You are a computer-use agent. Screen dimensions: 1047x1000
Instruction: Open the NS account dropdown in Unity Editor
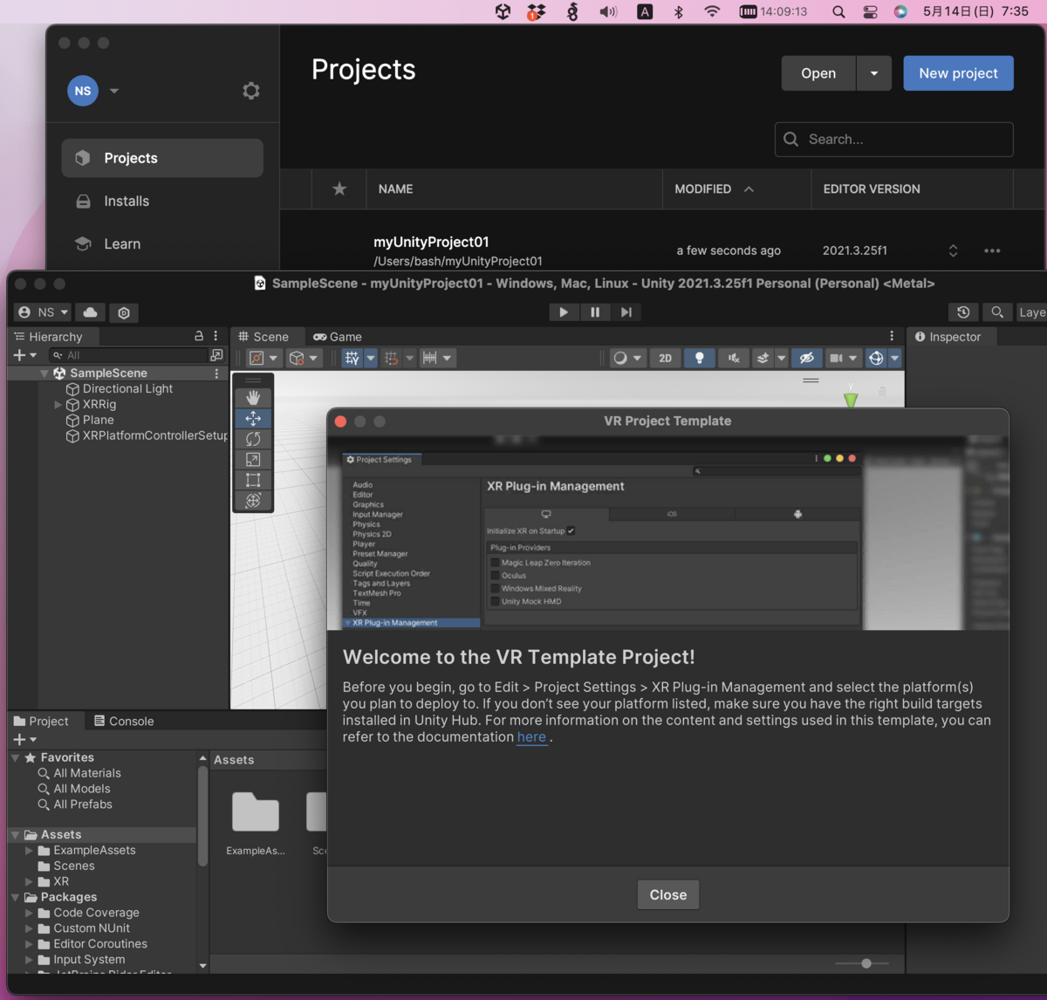click(x=43, y=312)
